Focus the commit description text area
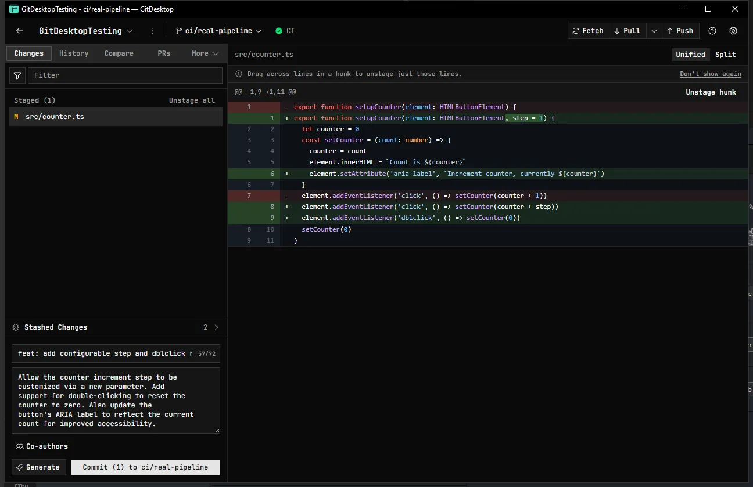Viewport: 753px width, 487px height. (x=116, y=401)
